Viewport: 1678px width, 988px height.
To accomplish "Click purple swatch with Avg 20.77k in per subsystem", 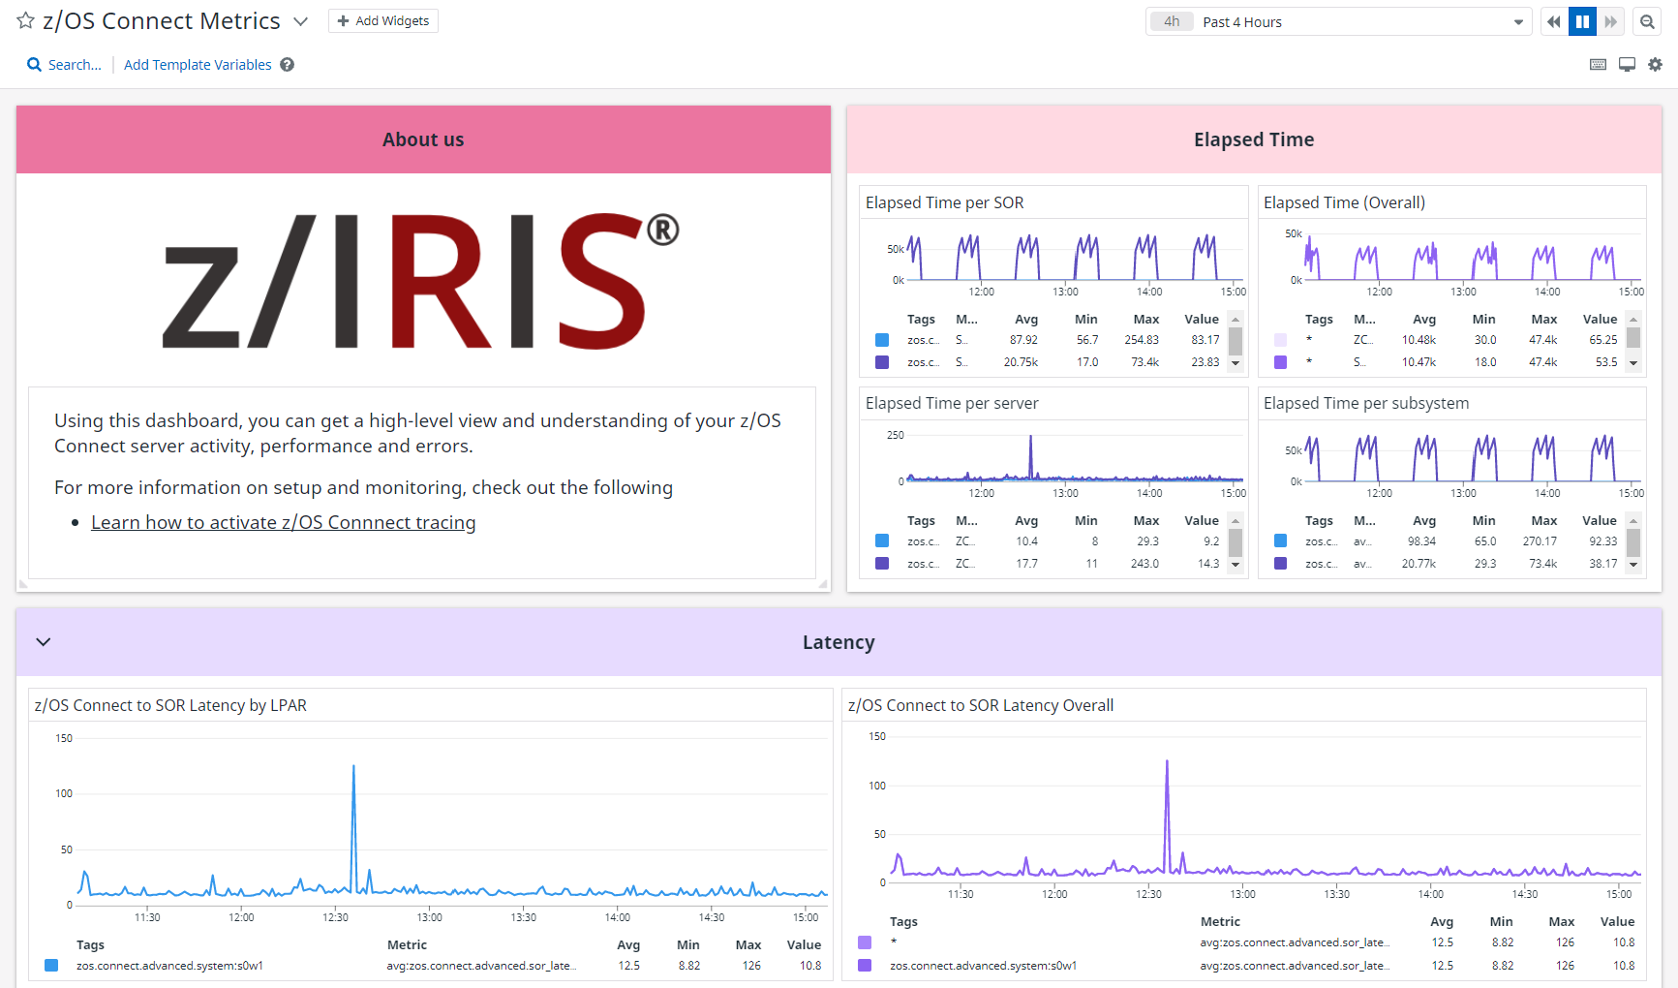I will [1280, 564].
